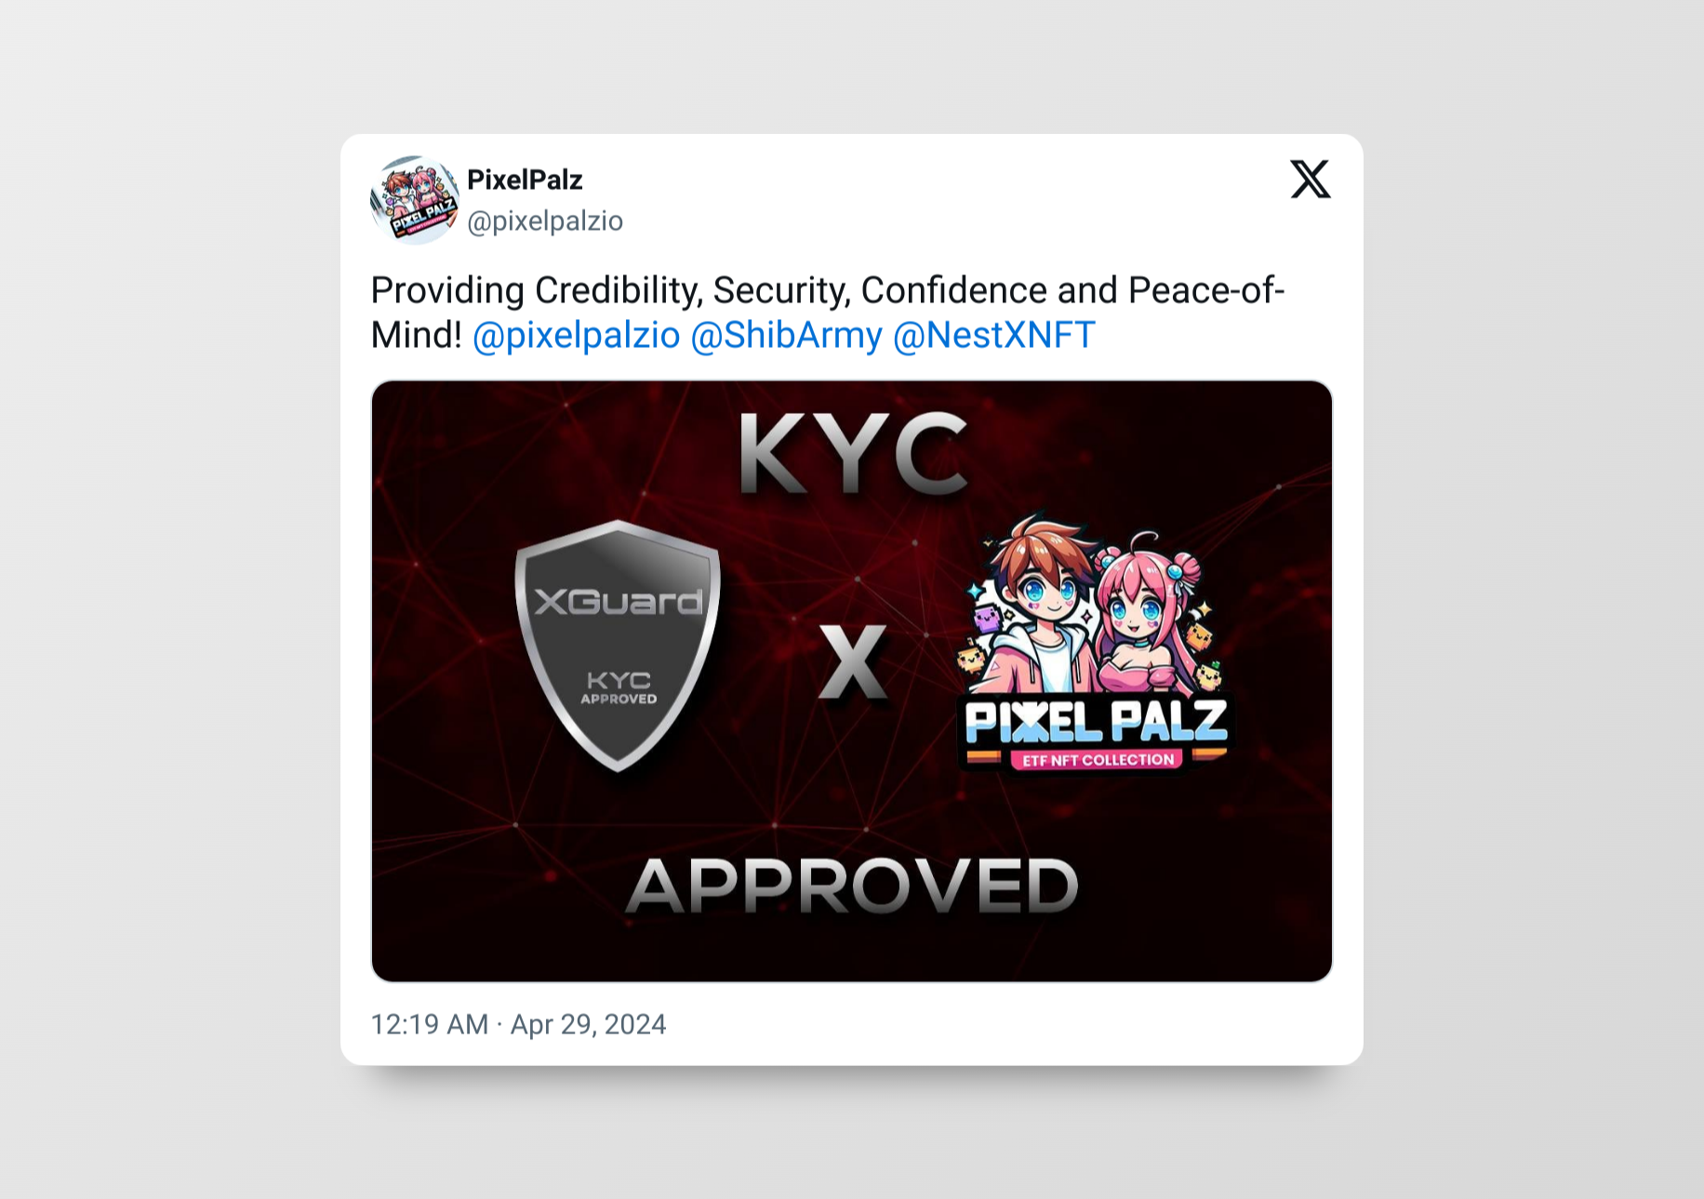1704x1199 pixels.
Task: Open the @ShibArmy mention link
Action: pyautogui.click(x=786, y=335)
